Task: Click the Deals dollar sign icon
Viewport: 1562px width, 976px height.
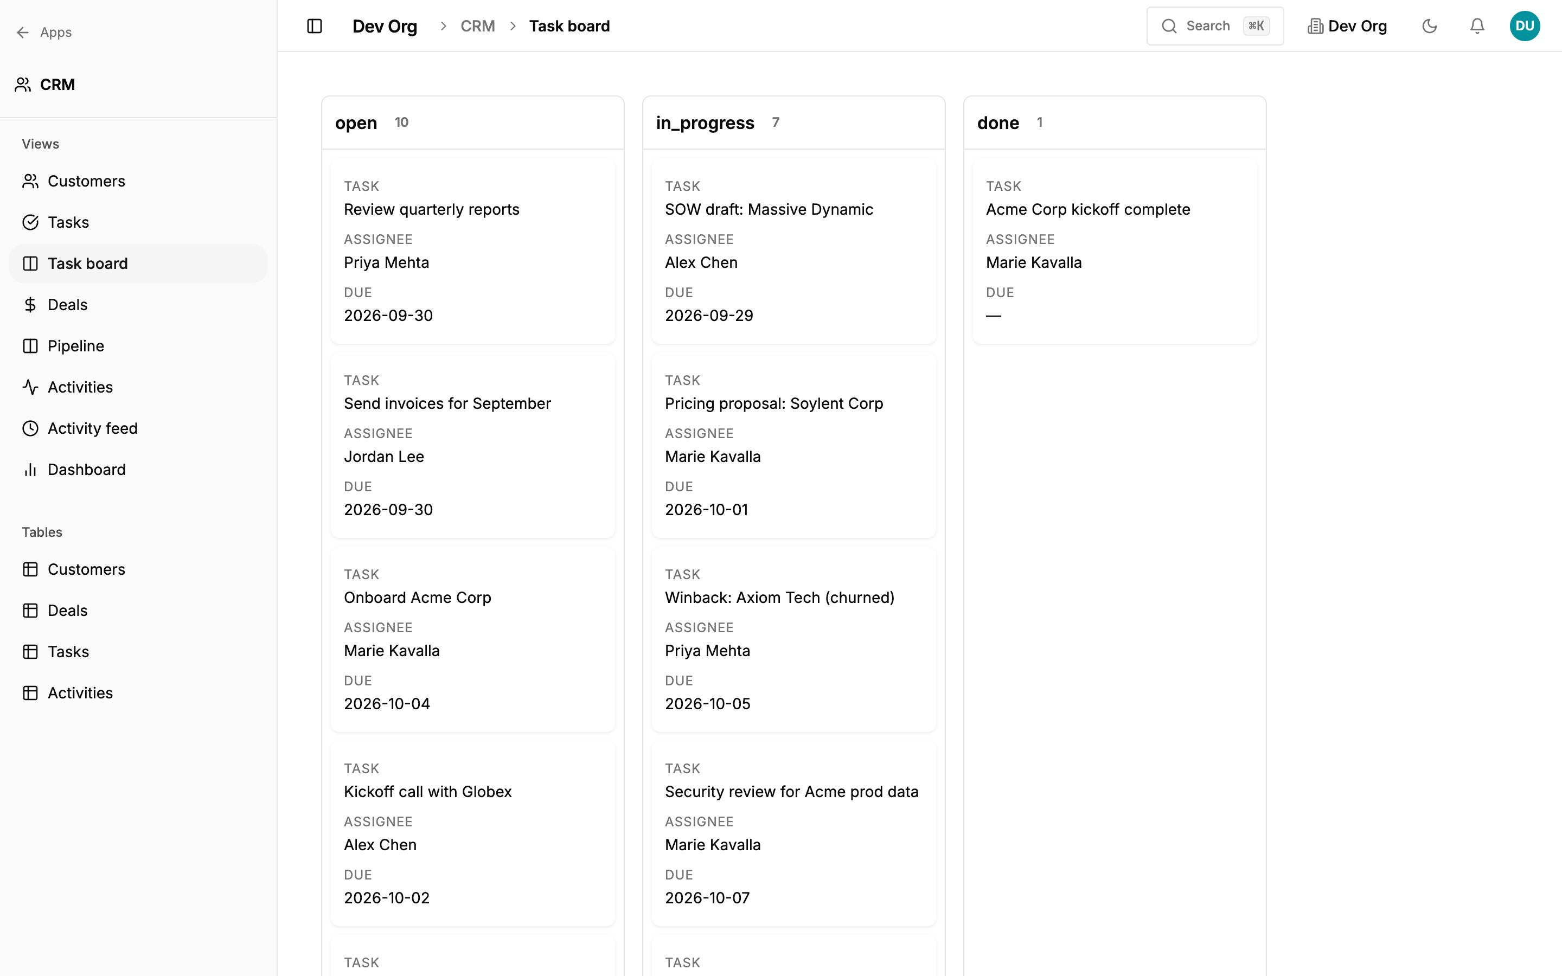Action: [x=30, y=305]
